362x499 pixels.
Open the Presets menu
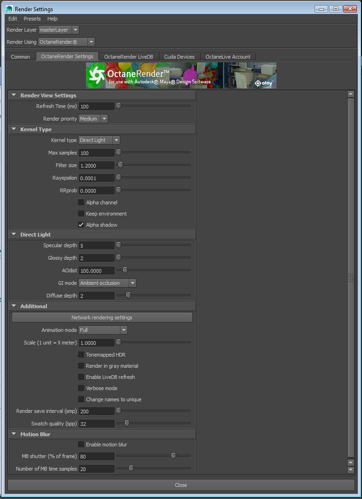[32, 19]
